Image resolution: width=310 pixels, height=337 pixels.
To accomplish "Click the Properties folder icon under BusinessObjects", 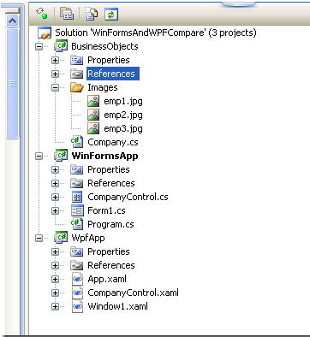I will click(x=77, y=60).
